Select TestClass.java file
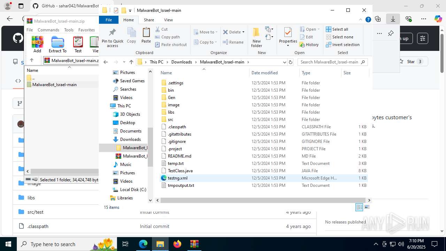 pyautogui.click(x=264, y=171)
